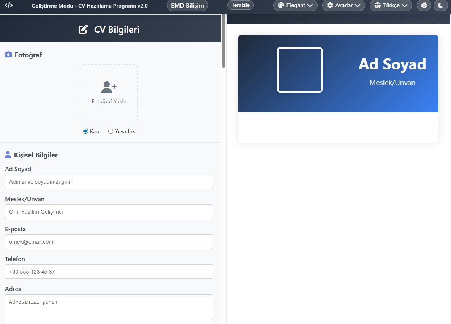Viewport: 451px width, 324px height.
Task: Select the Kare photo shape option
Action: click(86, 131)
